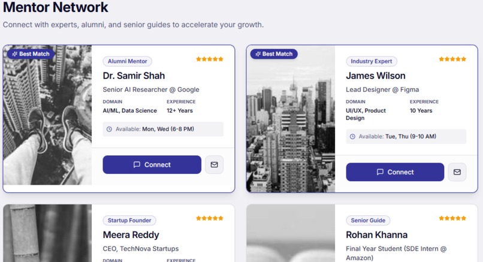Image resolution: width=483 pixels, height=262 pixels.
Task: Click the name Dr. Samir Shah
Action: click(134, 76)
